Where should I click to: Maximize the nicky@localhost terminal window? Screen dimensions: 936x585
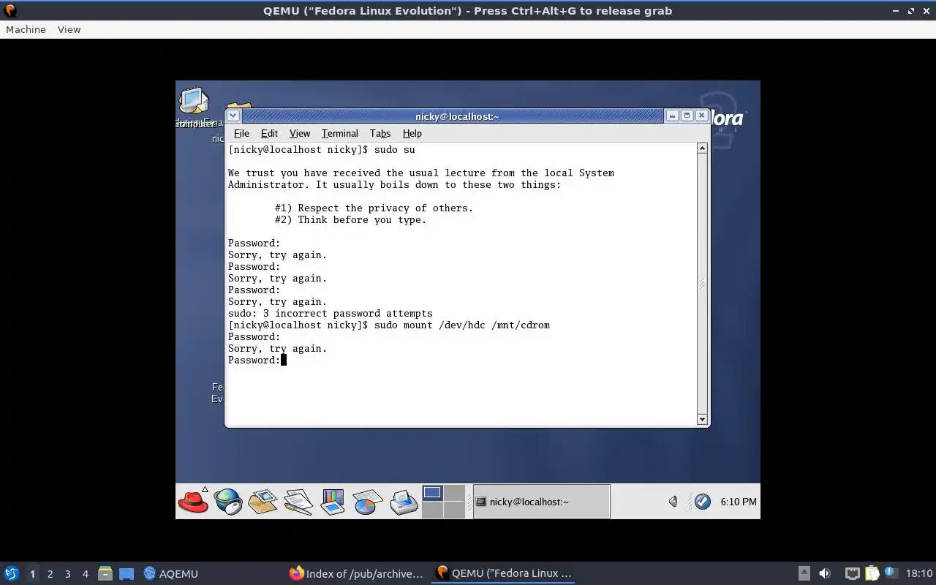[x=687, y=116]
